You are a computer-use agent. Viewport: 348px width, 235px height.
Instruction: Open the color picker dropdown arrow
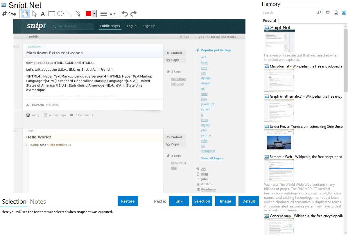tap(94, 14)
